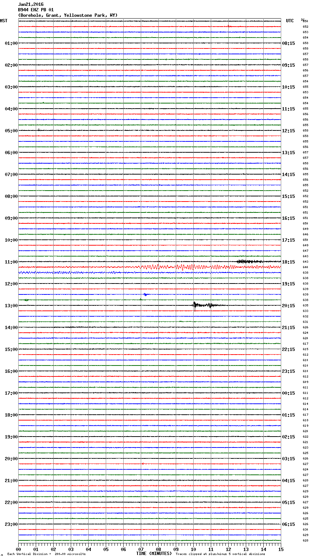The height and width of the screenshot is (559, 310).
Task: Click the 17:15 UTC time label
Action: click(288, 240)
